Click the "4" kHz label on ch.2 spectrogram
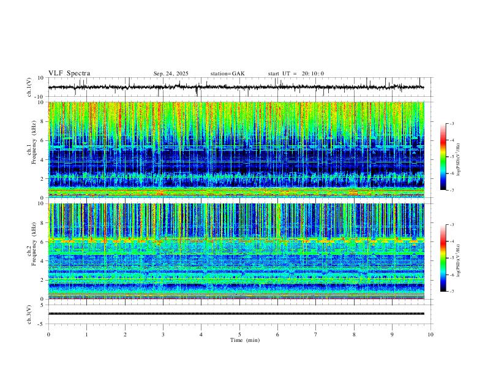 coord(43,261)
